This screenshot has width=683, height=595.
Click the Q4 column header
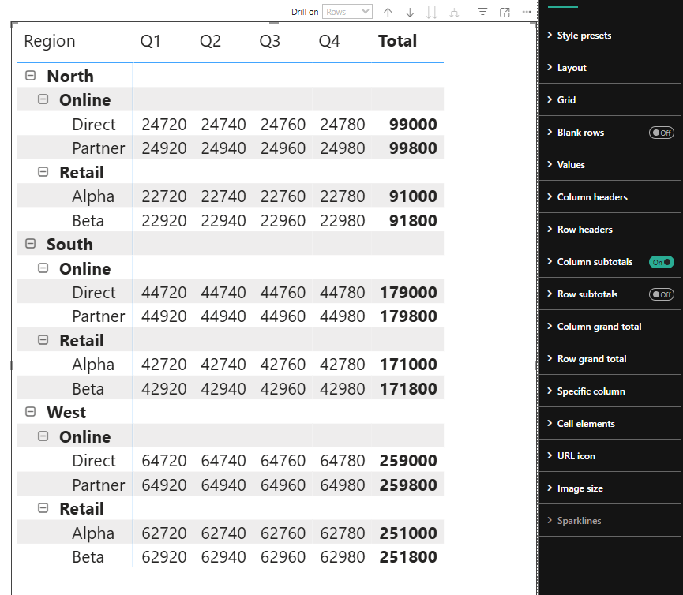point(329,41)
